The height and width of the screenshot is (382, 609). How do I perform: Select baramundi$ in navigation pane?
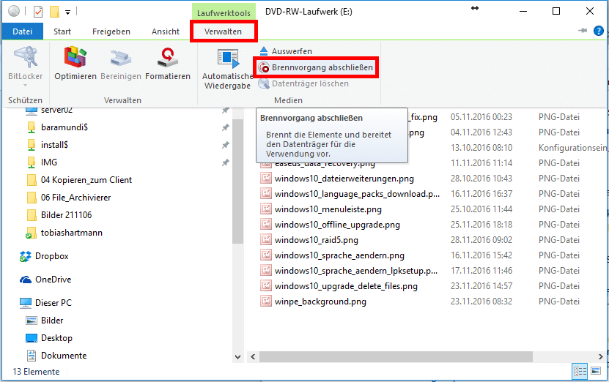(x=64, y=127)
